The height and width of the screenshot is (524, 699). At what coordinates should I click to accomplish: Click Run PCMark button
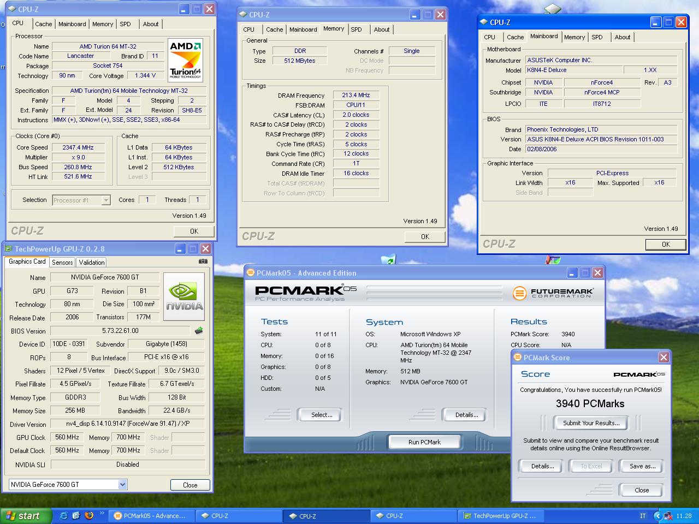coord(424,442)
